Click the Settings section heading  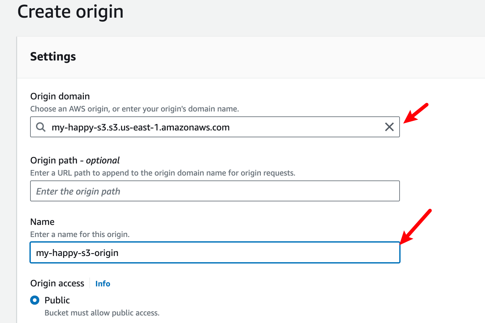coord(53,57)
